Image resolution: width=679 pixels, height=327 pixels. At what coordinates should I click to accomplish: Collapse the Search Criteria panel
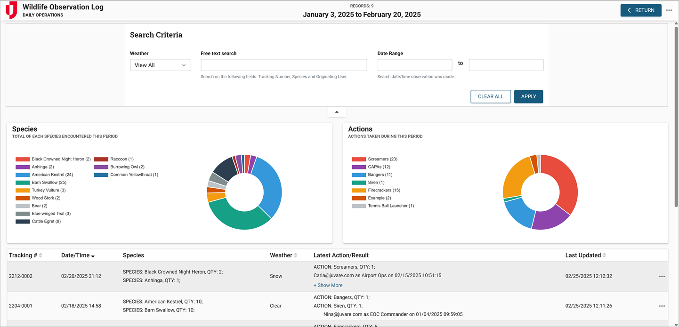[x=337, y=112]
